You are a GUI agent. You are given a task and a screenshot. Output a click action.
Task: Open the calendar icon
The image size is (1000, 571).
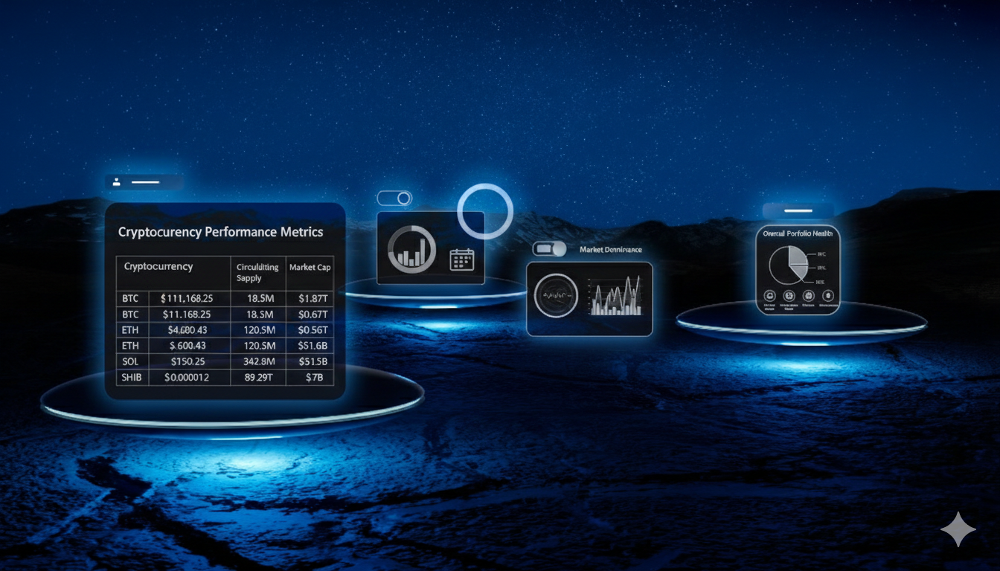462,259
